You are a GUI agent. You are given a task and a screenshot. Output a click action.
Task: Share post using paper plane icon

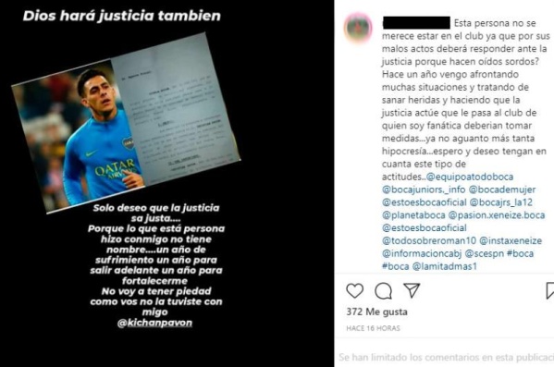412,290
